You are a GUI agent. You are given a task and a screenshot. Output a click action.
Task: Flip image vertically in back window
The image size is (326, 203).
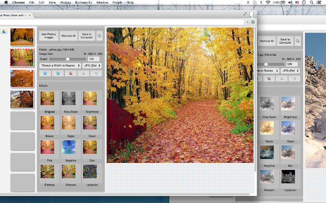[x=282, y=79]
